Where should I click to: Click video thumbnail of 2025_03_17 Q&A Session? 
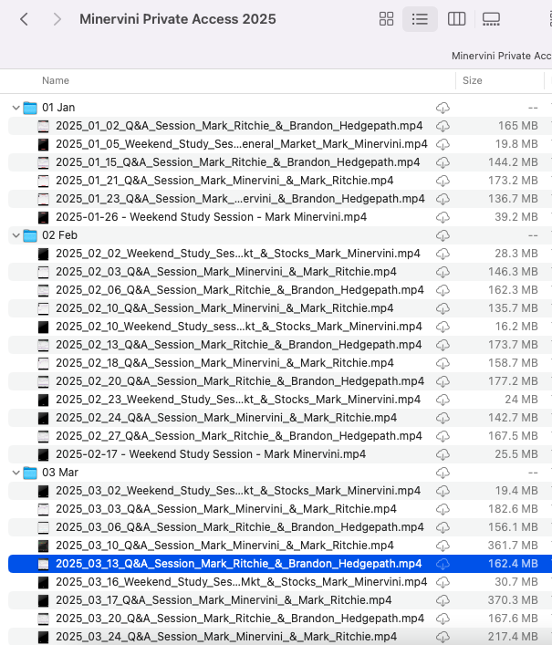43,600
